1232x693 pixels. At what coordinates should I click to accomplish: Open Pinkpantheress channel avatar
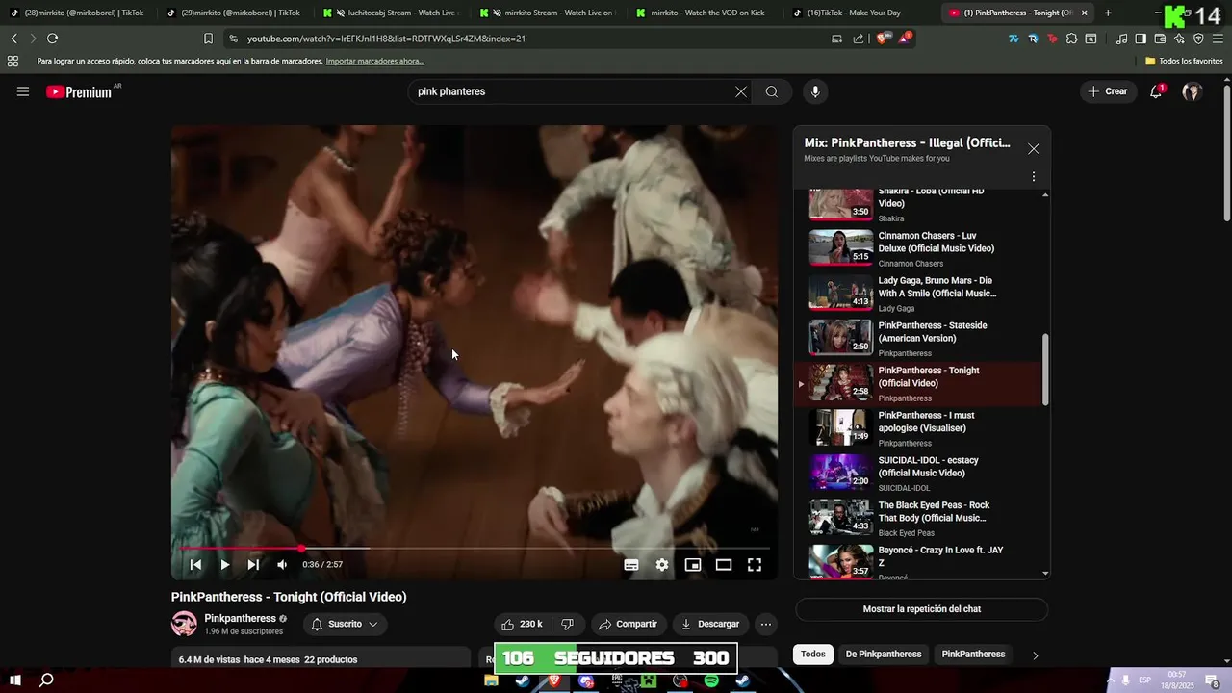pos(184,624)
